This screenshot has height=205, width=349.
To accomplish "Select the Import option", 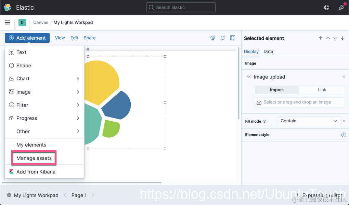I will pyautogui.click(x=277, y=90).
